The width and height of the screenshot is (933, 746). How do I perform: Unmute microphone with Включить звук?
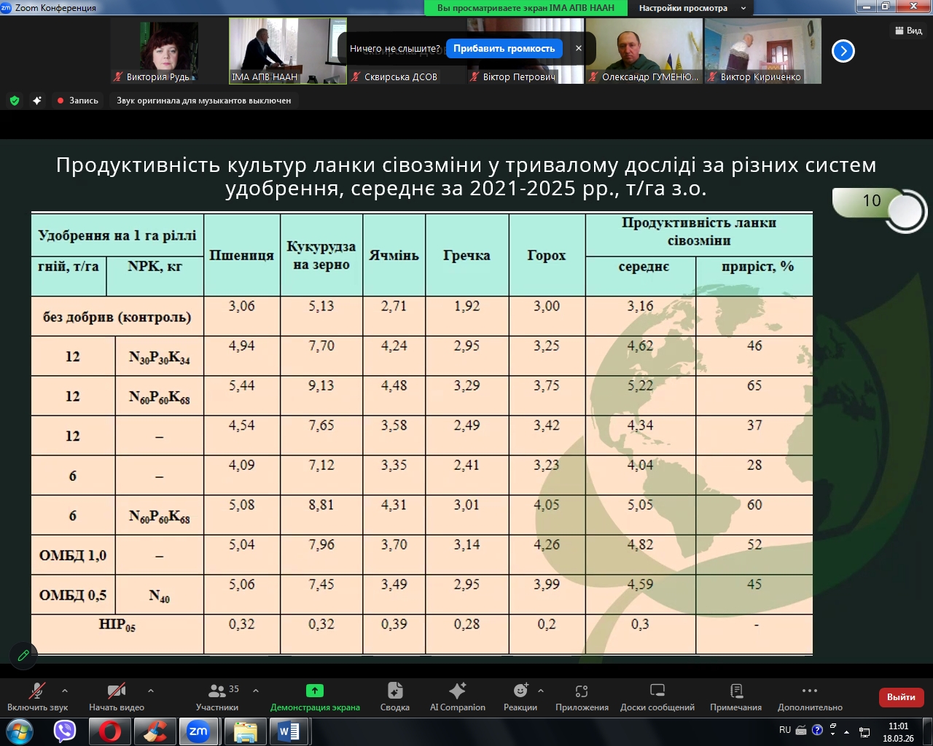tap(37, 696)
